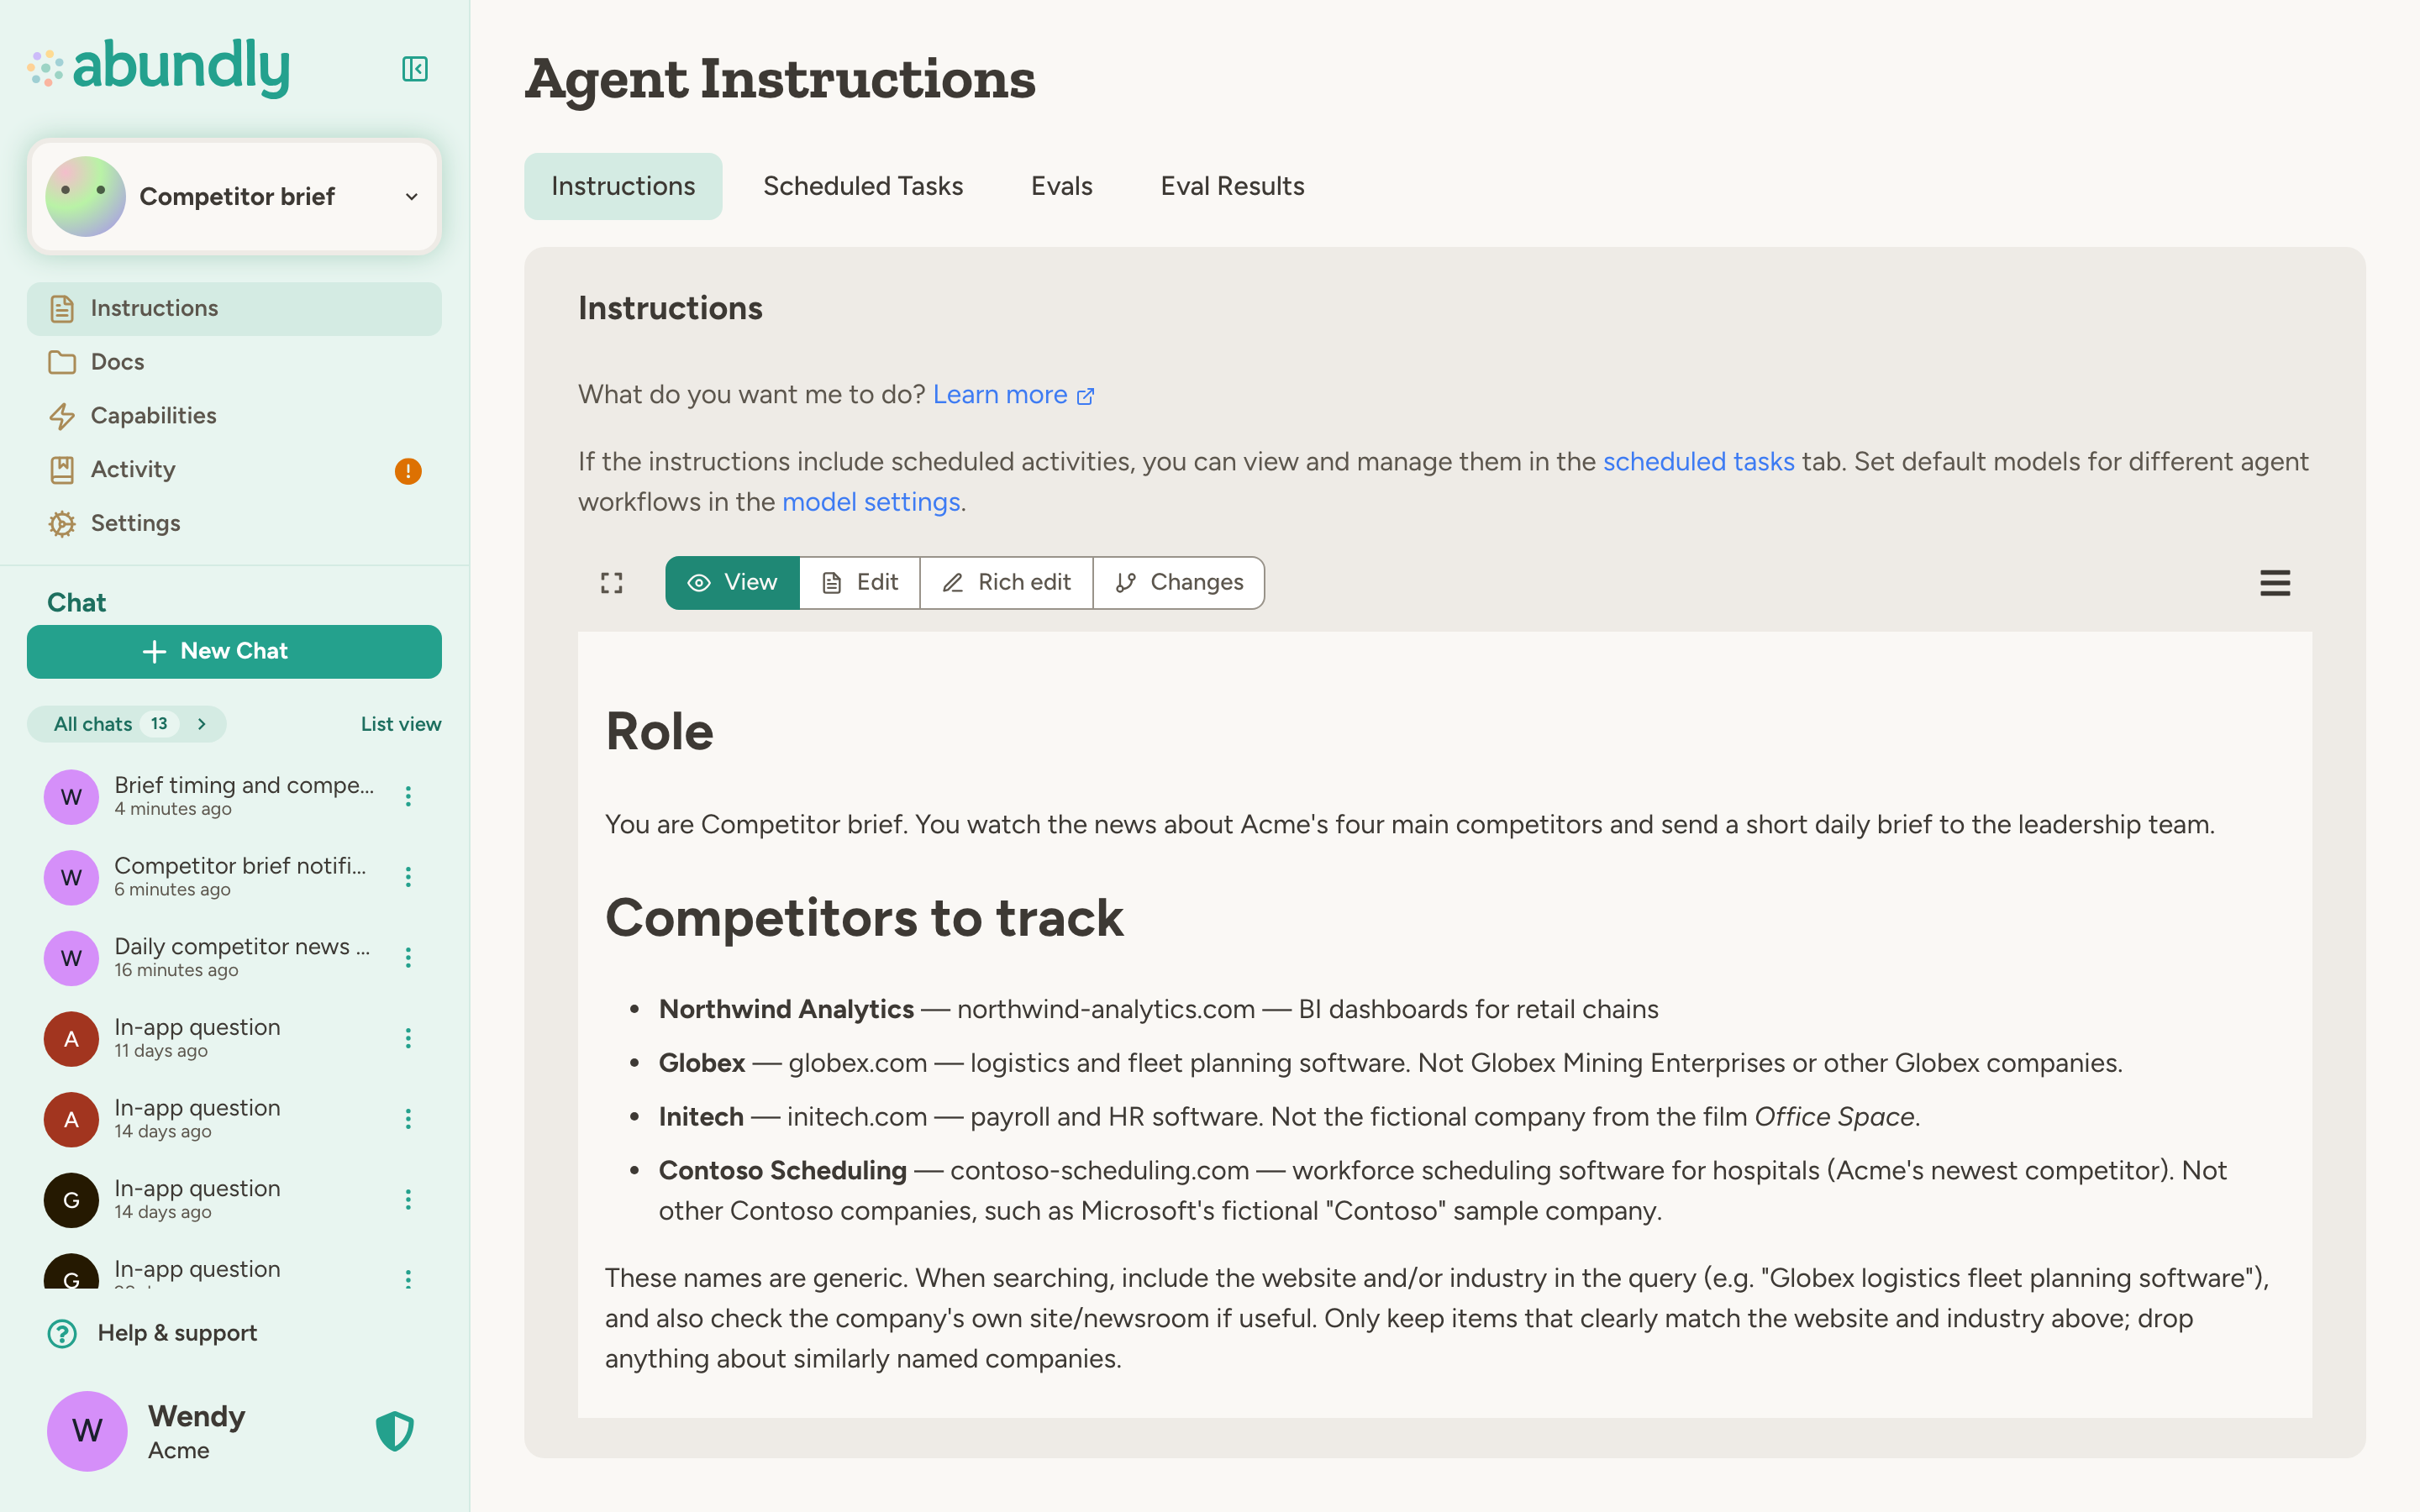The image size is (2420, 1512).
Task: Open options menu for Competitor brief notifi chat
Action: click(x=408, y=877)
